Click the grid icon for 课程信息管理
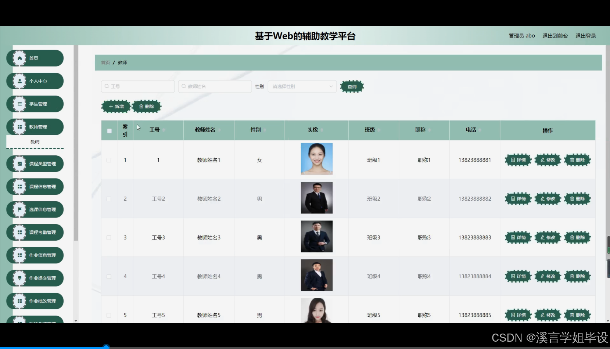The image size is (610, 349). click(x=19, y=187)
